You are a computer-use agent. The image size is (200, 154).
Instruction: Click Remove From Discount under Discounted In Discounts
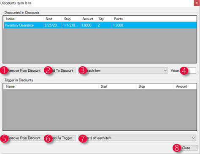[24, 70]
